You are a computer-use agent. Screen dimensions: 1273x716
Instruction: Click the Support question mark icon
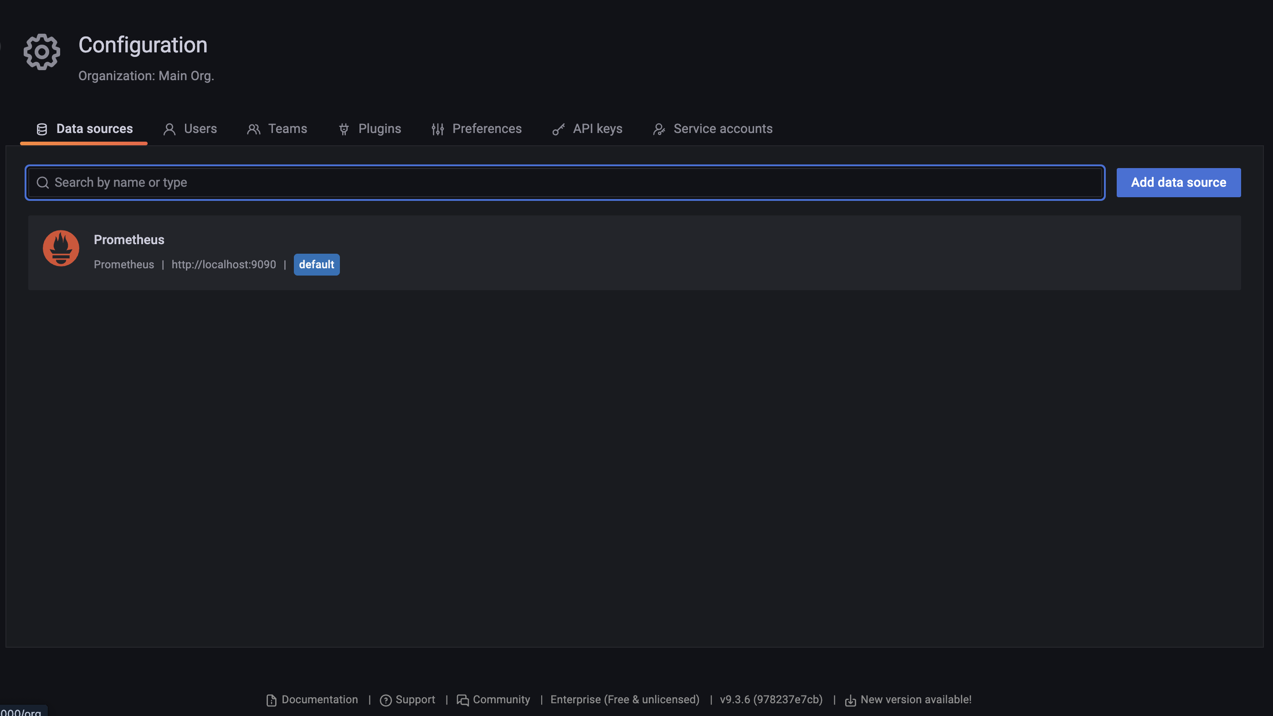tap(385, 700)
